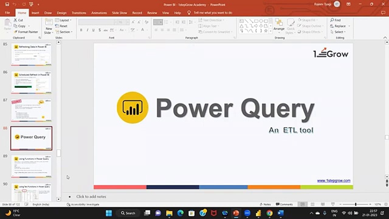Select the star shape in the shapes gallery

[266, 31]
